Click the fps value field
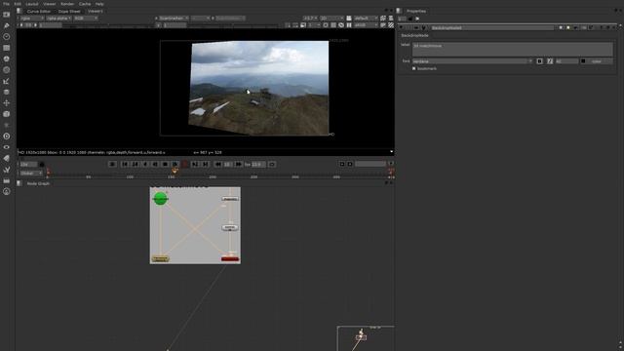 click(x=258, y=164)
